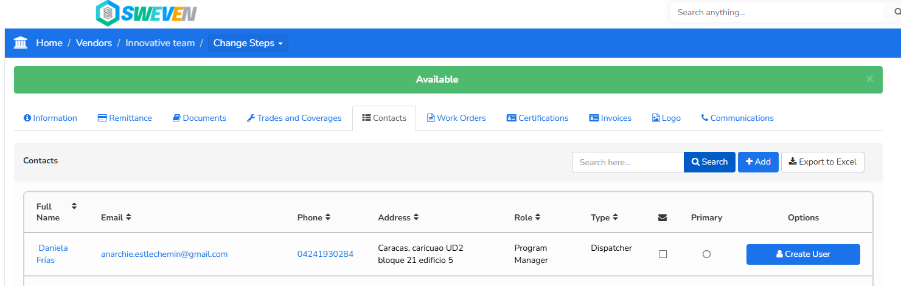Image resolution: width=901 pixels, height=286 pixels.
Task: Tick the email checkbox for Daniela Frías
Action: 663,254
